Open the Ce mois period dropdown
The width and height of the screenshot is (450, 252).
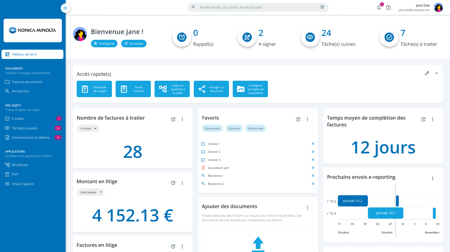click(x=88, y=128)
